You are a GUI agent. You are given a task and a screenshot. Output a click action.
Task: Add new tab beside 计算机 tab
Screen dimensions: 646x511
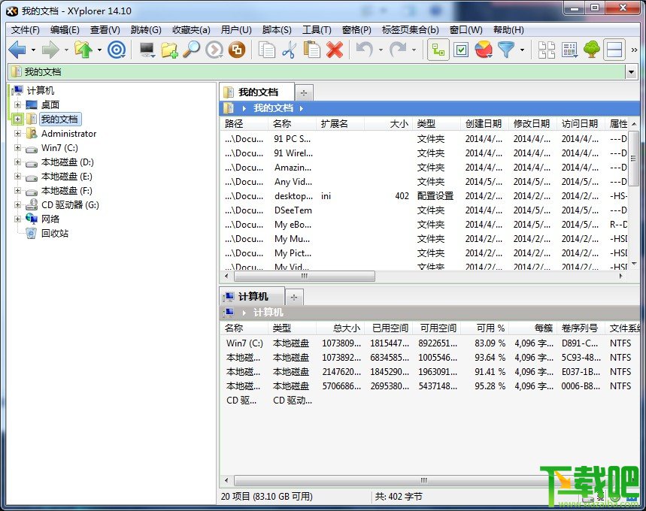[x=294, y=298]
